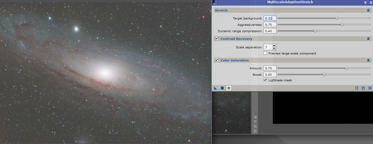Screen dimensions: 373x144
Task: Click the concentric circle icon beside preview
Action: pos(255,131)
